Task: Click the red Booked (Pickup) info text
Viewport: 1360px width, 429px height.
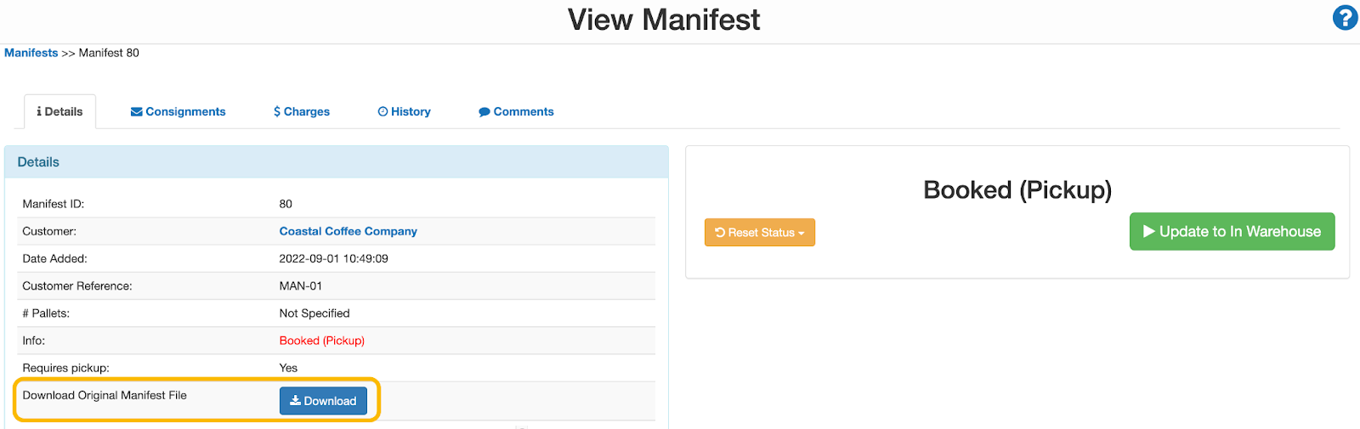Action: pyautogui.click(x=321, y=341)
